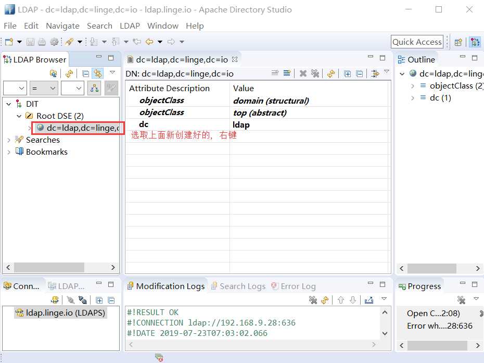
Task: Switch to the Error Log tab
Action: 294,286
